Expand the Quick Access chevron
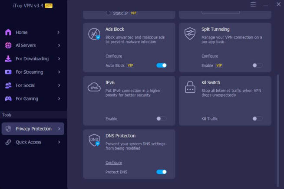 click(x=59, y=142)
